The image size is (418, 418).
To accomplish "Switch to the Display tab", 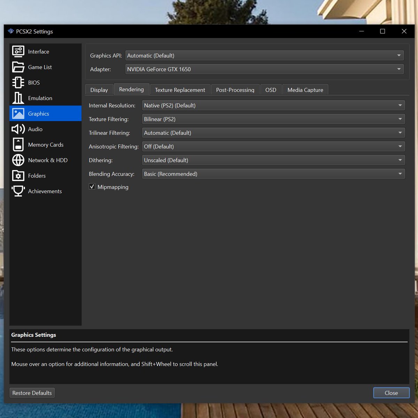I will pos(99,90).
